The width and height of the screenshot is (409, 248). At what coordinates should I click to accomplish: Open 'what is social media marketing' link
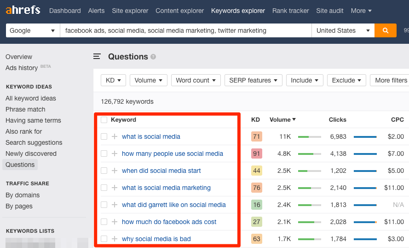click(x=166, y=188)
